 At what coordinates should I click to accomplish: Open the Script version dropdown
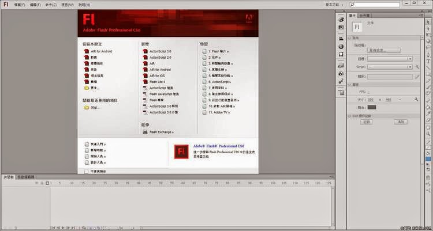pyautogui.click(x=390, y=67)
